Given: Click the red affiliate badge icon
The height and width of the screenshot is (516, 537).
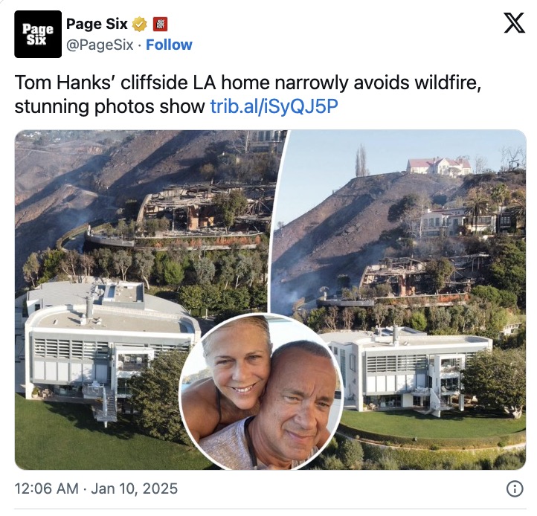Looking at the screenshot, I should point(158,25).
